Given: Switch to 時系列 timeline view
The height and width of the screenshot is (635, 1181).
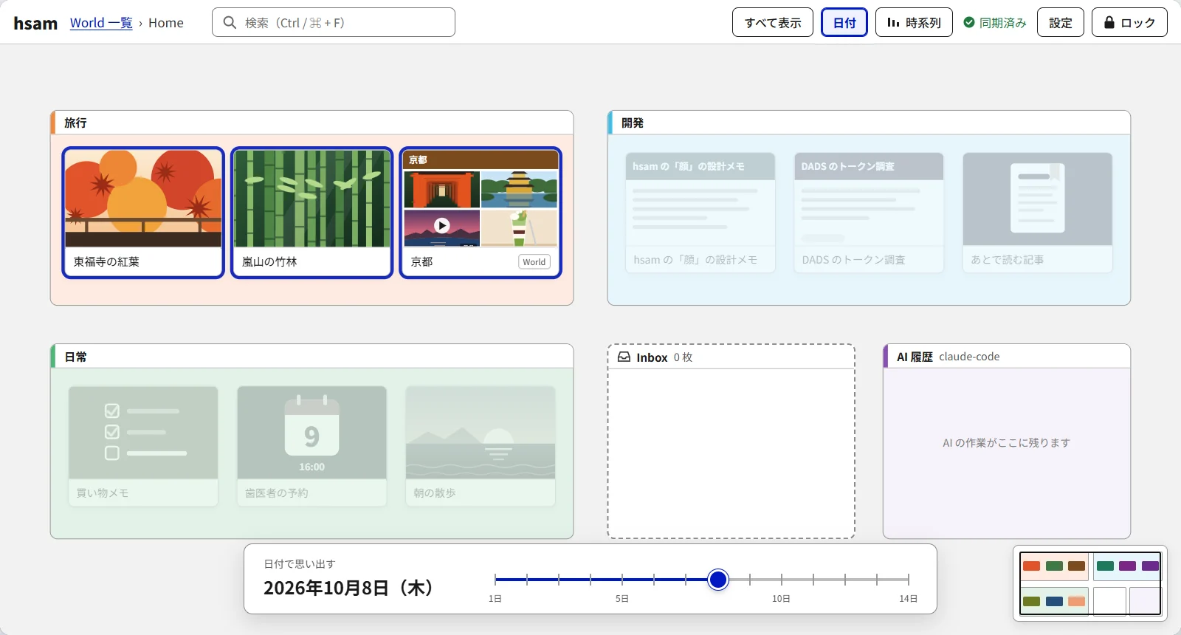Looking at the screenshot, I should coord(914,22).
